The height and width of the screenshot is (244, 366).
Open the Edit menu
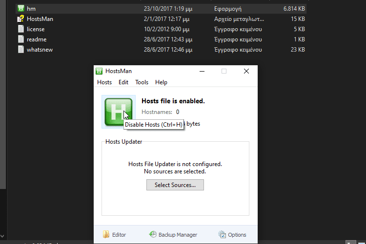pos(123,82)
